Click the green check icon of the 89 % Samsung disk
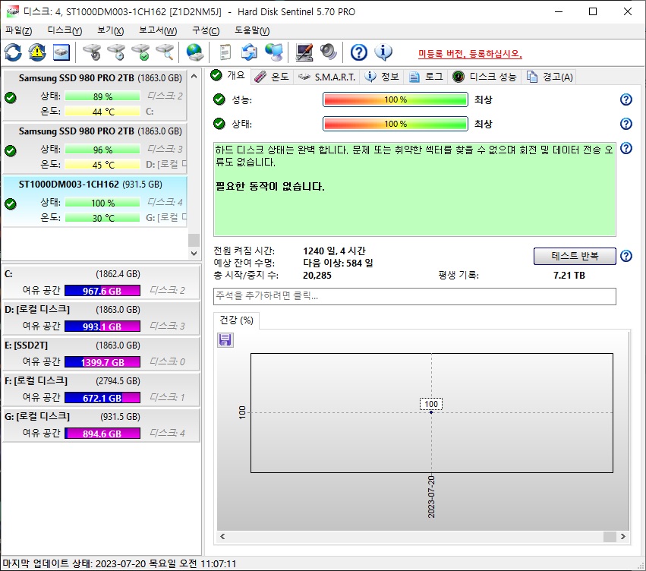This screenshot has height=571, width=646. click(x=11, y=98)
